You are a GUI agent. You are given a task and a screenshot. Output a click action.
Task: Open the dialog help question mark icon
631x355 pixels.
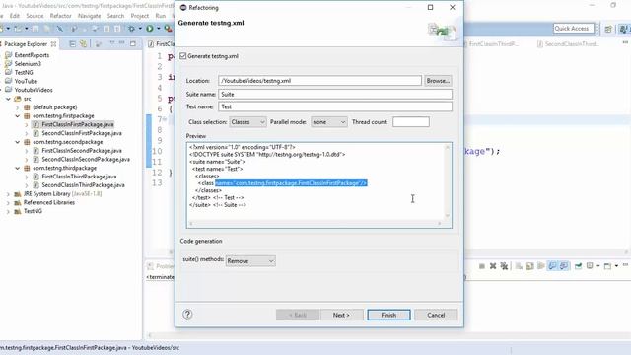point(187,314)
